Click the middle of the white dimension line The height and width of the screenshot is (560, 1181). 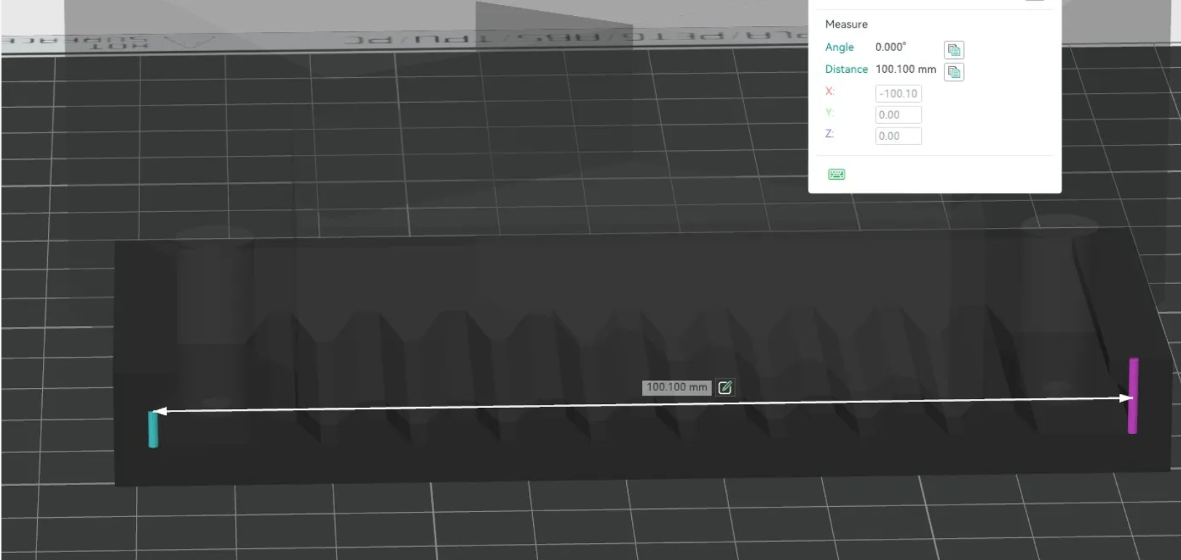pyautogui.click(x=643, y=404)
